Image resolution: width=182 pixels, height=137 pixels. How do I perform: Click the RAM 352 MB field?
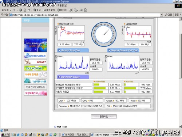[x=140, y=100]
